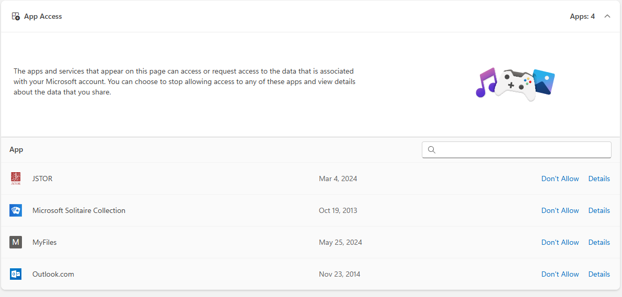Click the App Access header icon
Image resolution: width=622 pixels, height=297 pixels.
[x=16, y=16]
